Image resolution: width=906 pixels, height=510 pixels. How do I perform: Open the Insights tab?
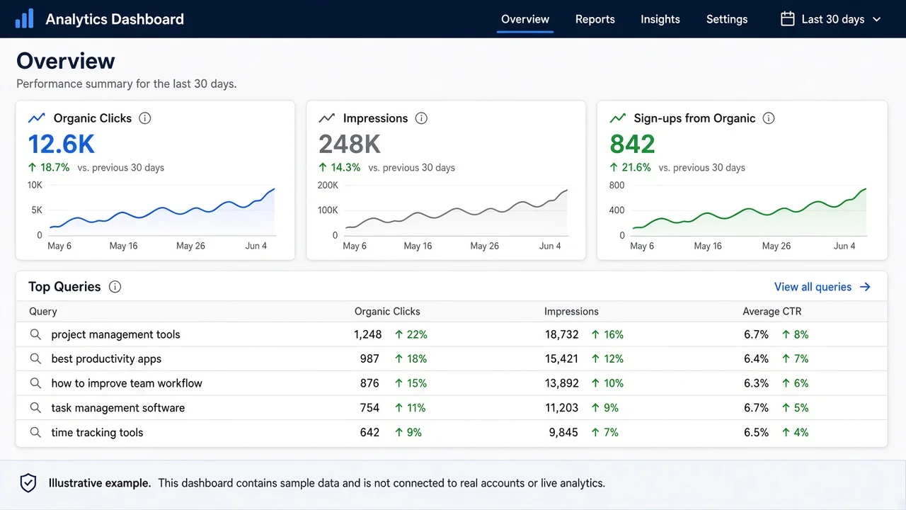click(x=660, y=19)
